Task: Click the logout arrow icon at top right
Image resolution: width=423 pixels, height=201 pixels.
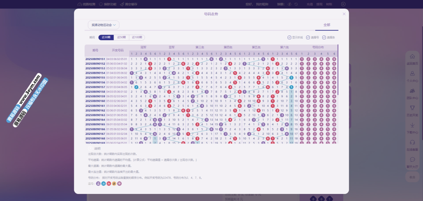Action: pyautogui.click(x=343, y=4)
